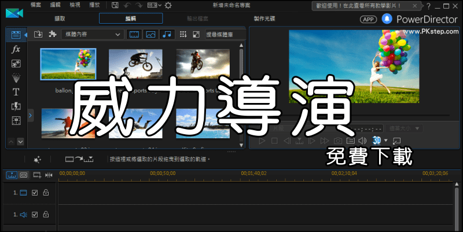This screenshot has height=232, width=463.
Task: Click the help question mark icon
Action: coord(428,6)
